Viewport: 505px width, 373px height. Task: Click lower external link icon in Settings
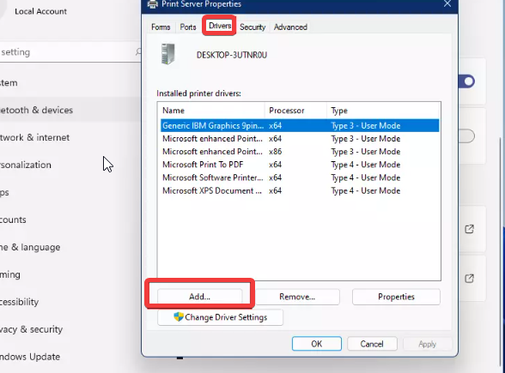click(469, 278)
